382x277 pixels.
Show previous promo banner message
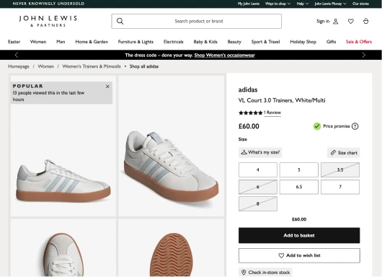coord(17,55)
